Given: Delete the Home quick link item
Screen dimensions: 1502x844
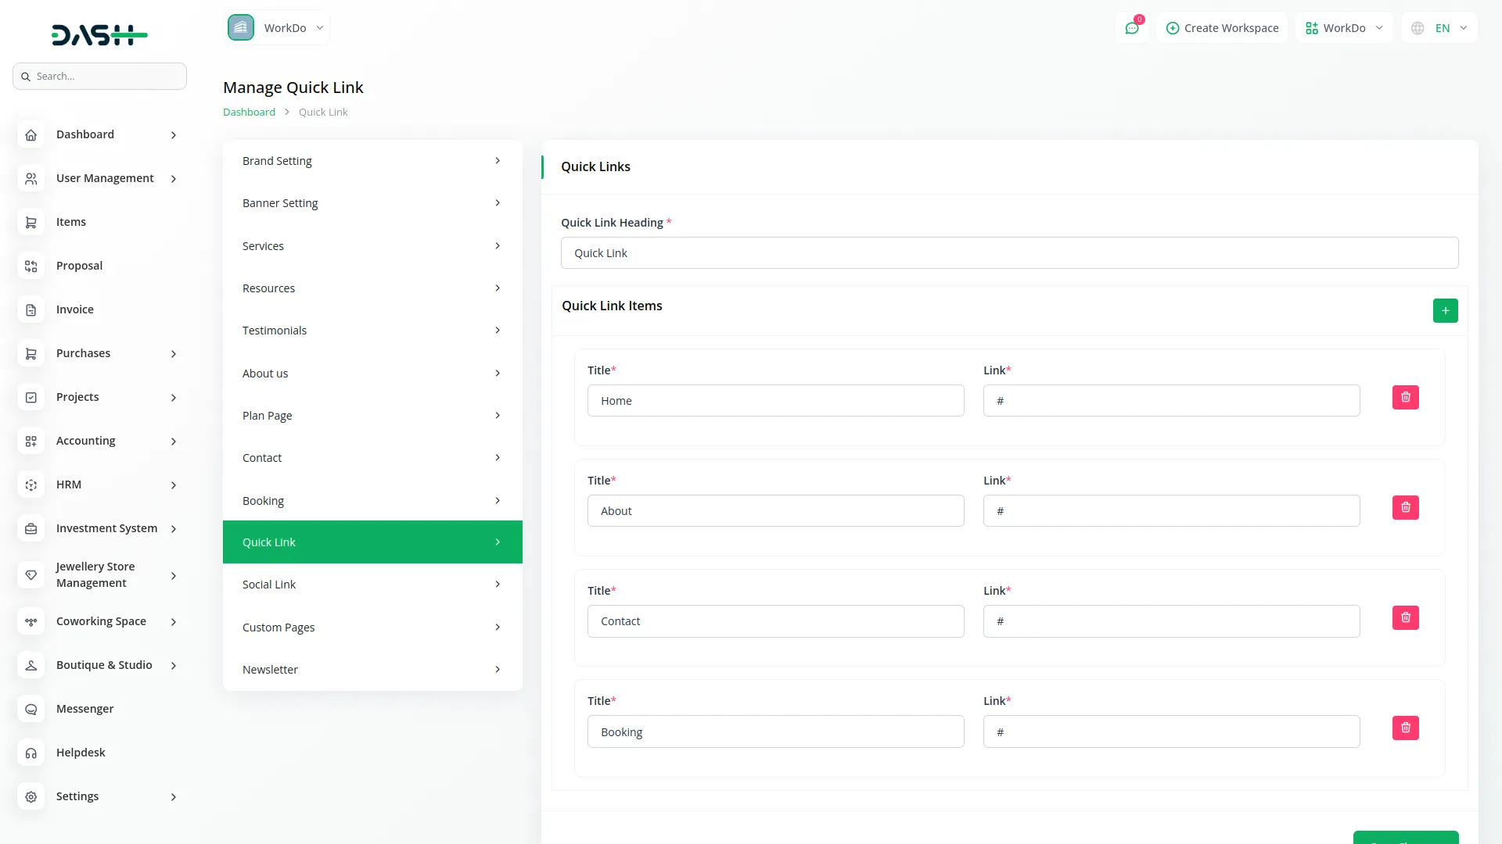Looking at the screenshot, I should coord(1405,398).
